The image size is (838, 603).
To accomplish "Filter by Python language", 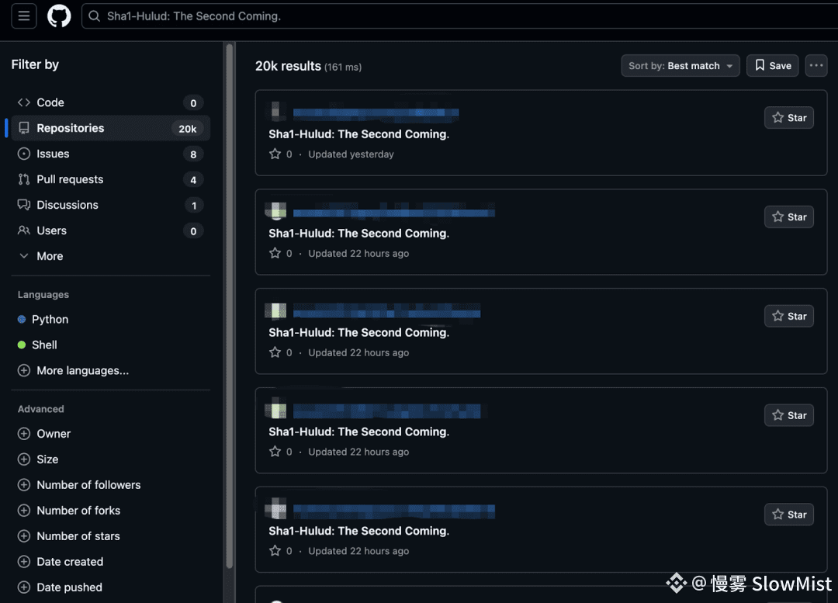I will 50,320.
